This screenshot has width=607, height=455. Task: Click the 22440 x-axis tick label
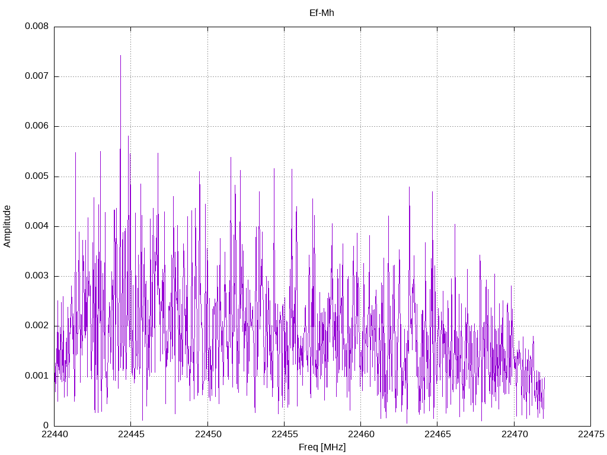pyautogui.click(x=54, y=435)
